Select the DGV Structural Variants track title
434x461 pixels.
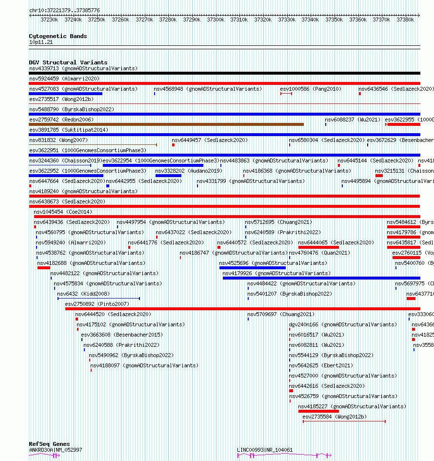(68, 62)
